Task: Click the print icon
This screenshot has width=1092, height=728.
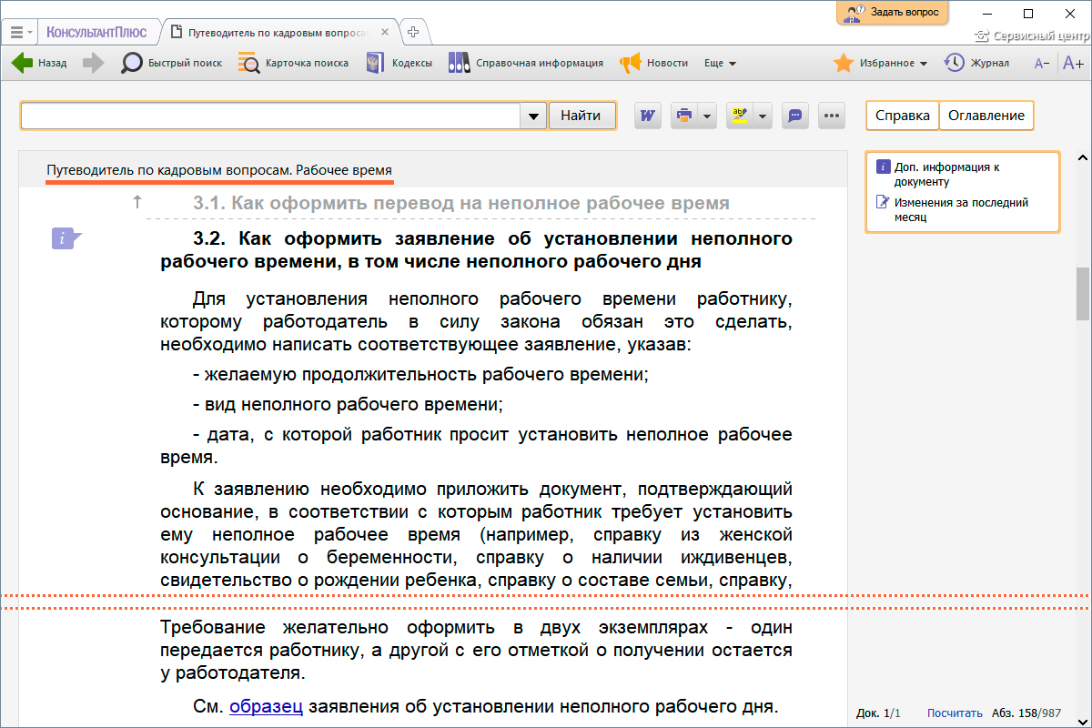Action: point(684,116)
